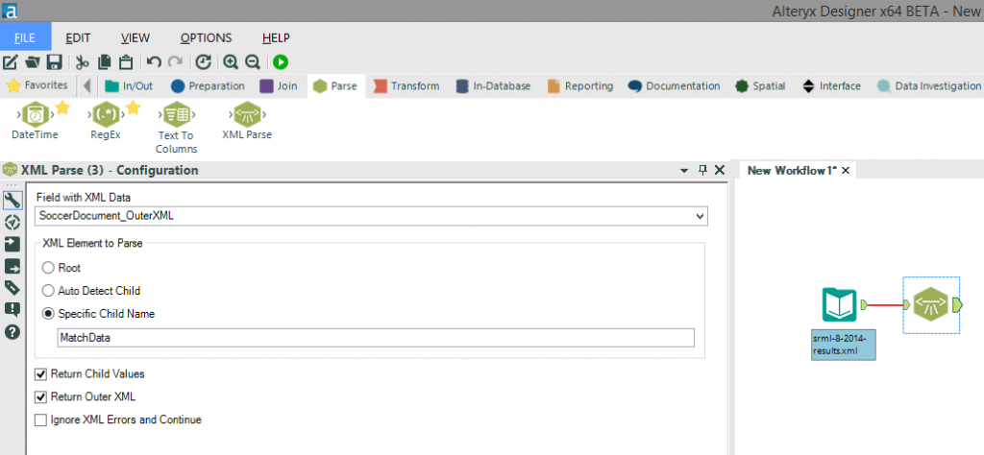
Task: Run the workflow with the green play button
Action: click(280, 62)
